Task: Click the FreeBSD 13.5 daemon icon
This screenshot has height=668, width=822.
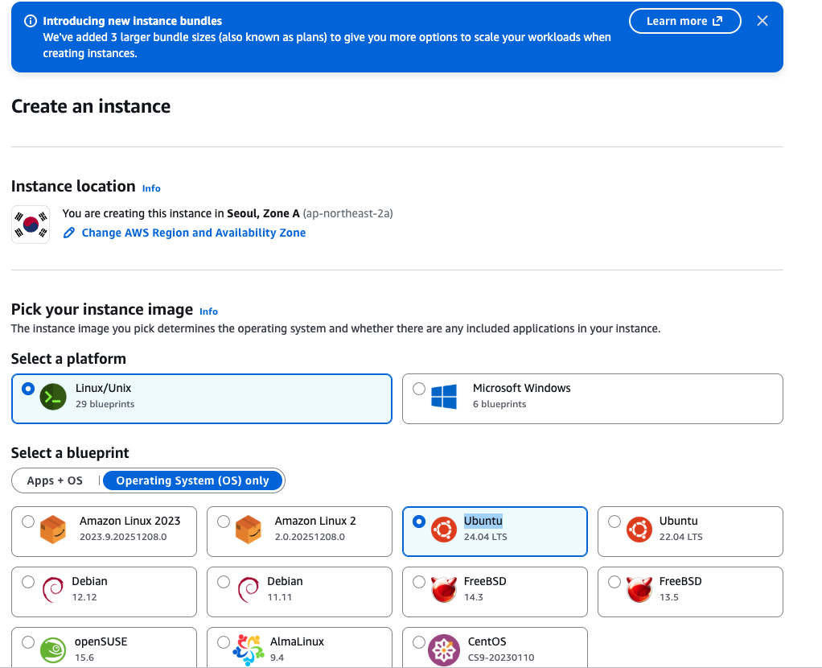Action: coord(639,589)
